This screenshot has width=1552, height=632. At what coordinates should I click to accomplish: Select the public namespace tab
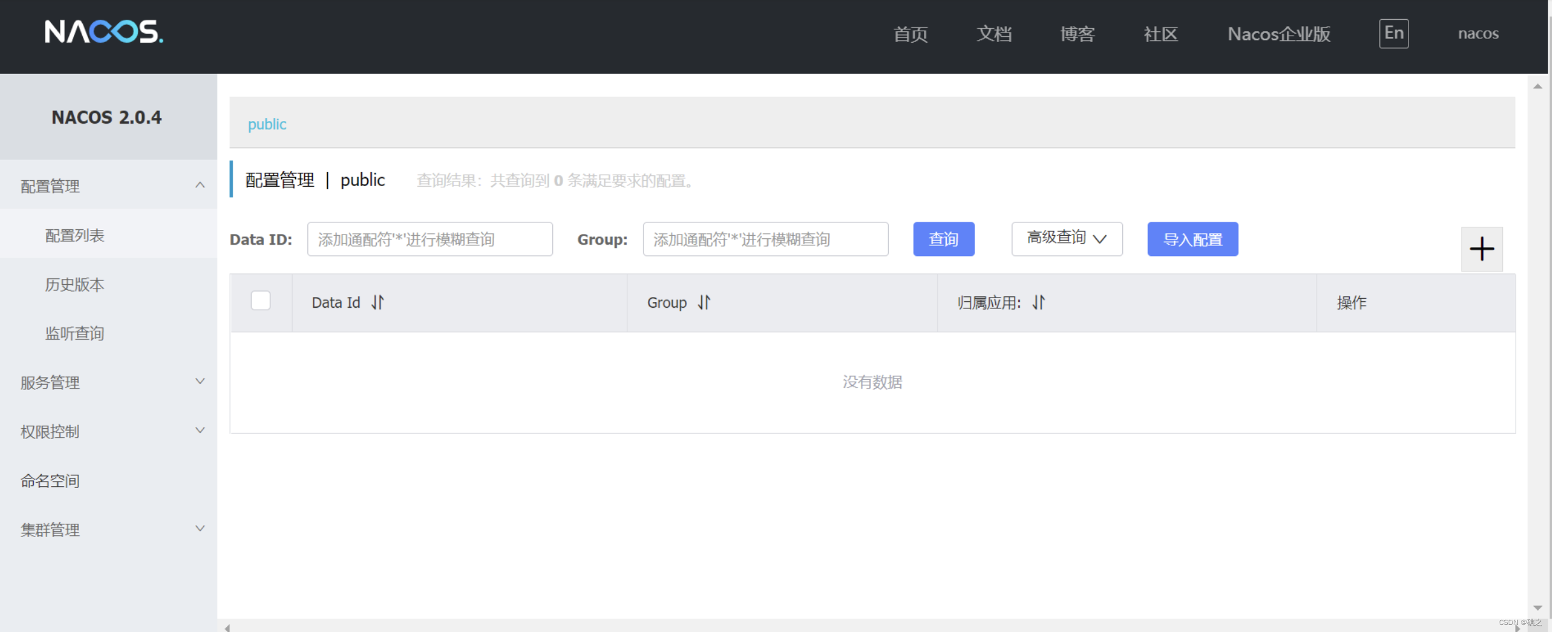267,124
